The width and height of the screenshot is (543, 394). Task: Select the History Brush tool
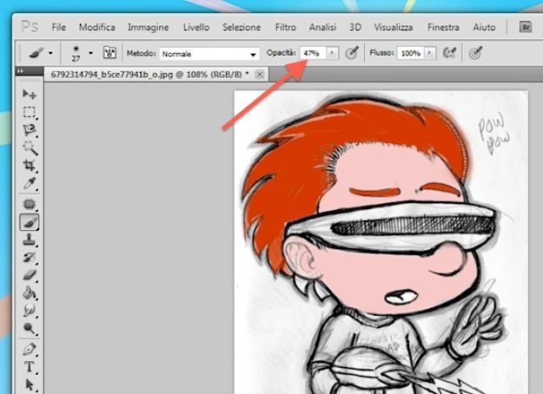30,258
